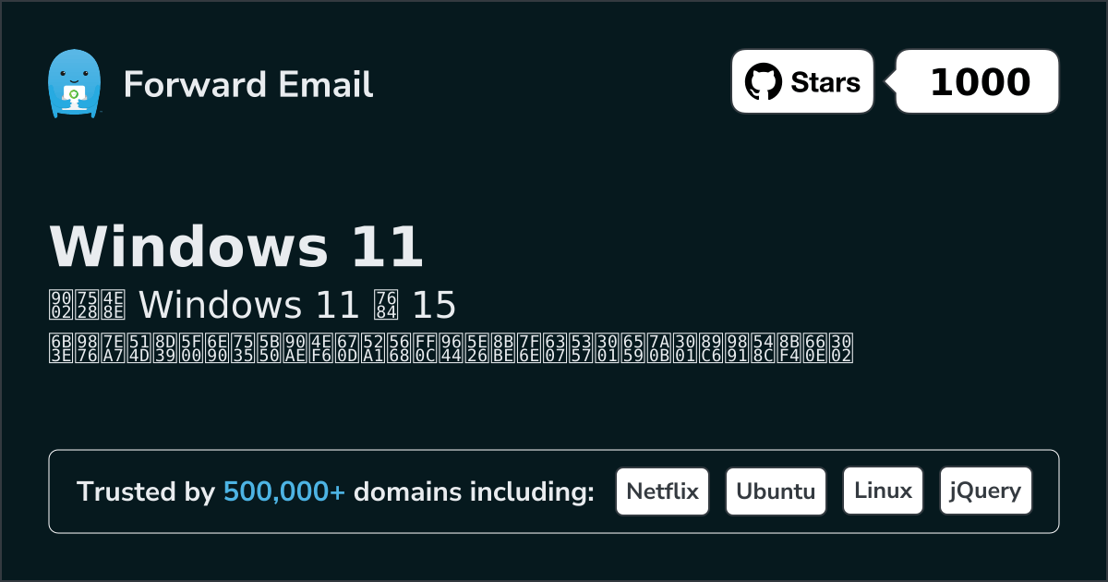1108x582 pixels.
Task: Choose the Netflix badge
Action: pos(662,491)
